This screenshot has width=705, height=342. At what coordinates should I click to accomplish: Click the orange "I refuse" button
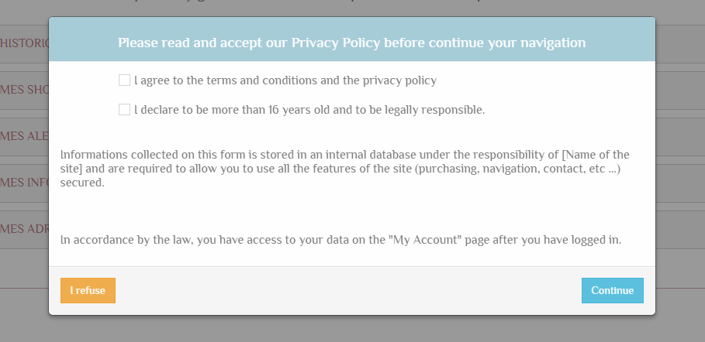click(x=88, y=290)
